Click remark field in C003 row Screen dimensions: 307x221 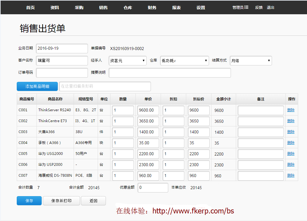260,132
